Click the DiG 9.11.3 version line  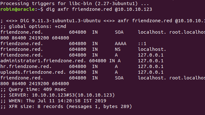(102, 21)
